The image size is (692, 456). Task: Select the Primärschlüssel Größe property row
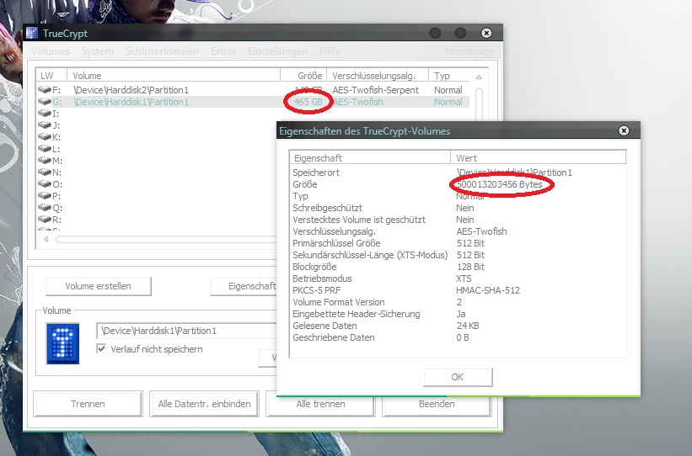(458, 243)
